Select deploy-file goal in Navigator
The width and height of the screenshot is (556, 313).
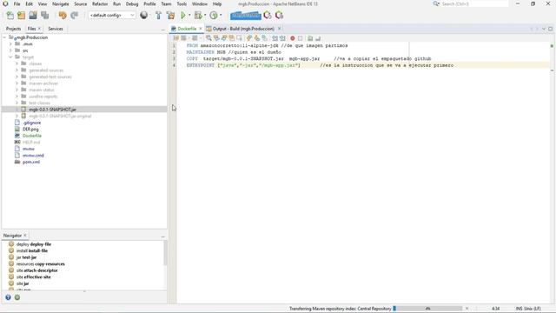[34, 244]
